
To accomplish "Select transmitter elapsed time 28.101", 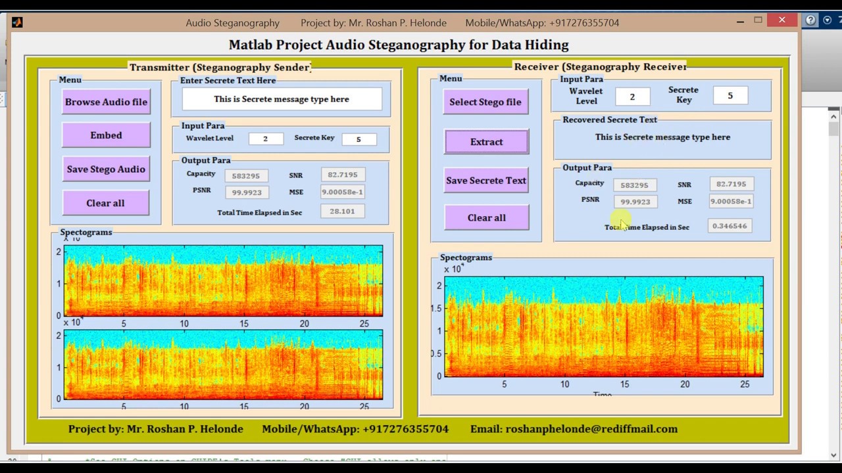I will [342, 212].
